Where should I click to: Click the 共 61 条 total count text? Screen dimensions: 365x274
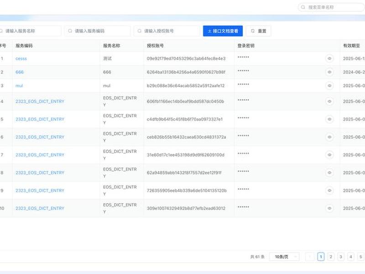click(257, 257)
